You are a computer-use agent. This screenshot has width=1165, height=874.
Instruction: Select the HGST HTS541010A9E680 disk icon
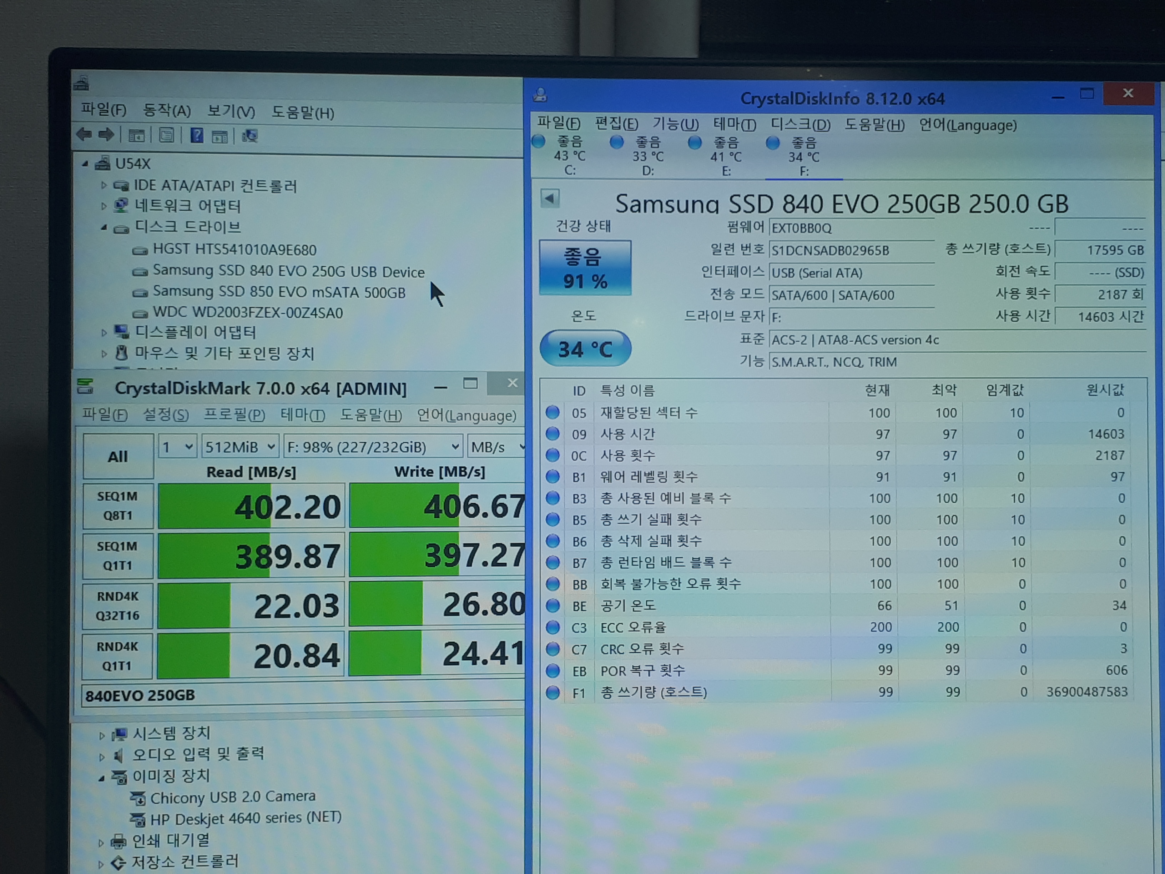click(x=140, y=250)
